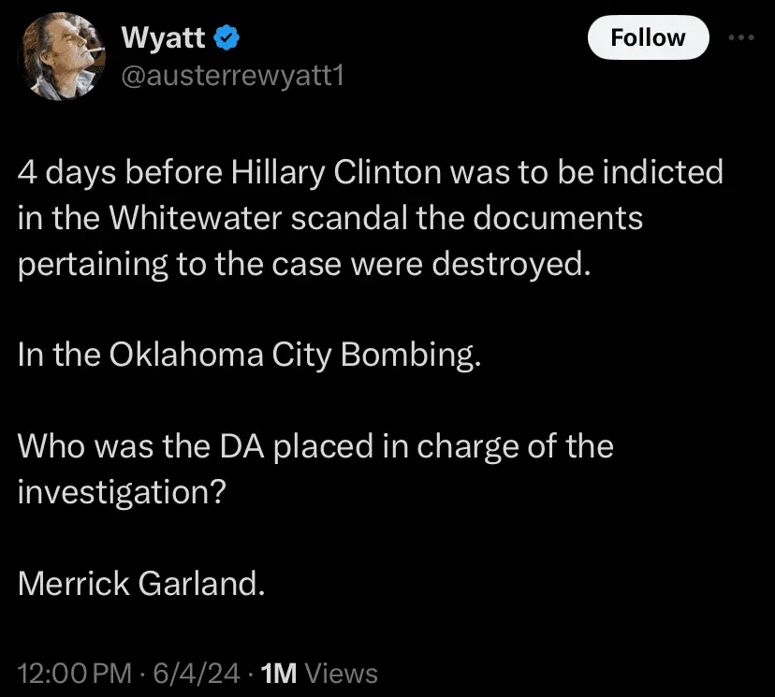This screenshot has height=697, width=775.
Task: Click the word Views in footer
Action: [342, 673]
